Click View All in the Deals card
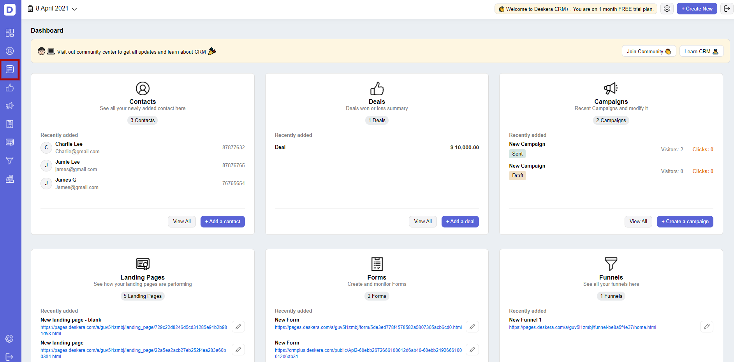The height and width of the screenshot is (362, 734). (423, 222)
